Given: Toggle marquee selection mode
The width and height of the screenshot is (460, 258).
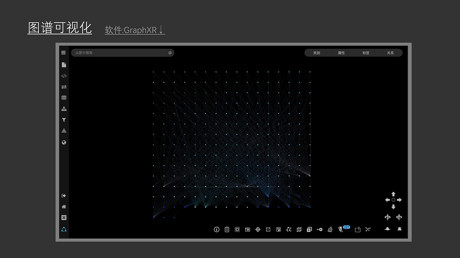Looking at the screenshot, I should pos(237,229).
